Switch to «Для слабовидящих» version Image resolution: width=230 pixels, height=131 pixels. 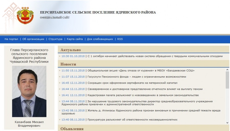point(100,39)
